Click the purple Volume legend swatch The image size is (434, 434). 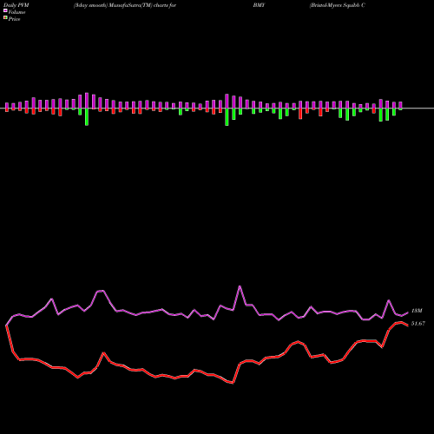pos(5,10)
